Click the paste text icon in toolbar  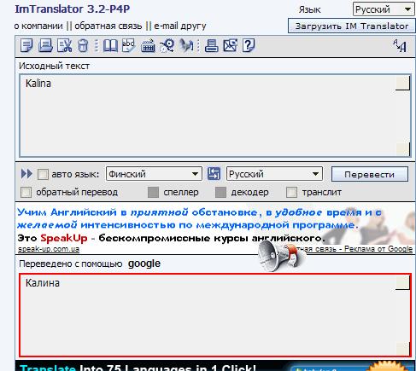pyautogui.click(x=45, y=45)
